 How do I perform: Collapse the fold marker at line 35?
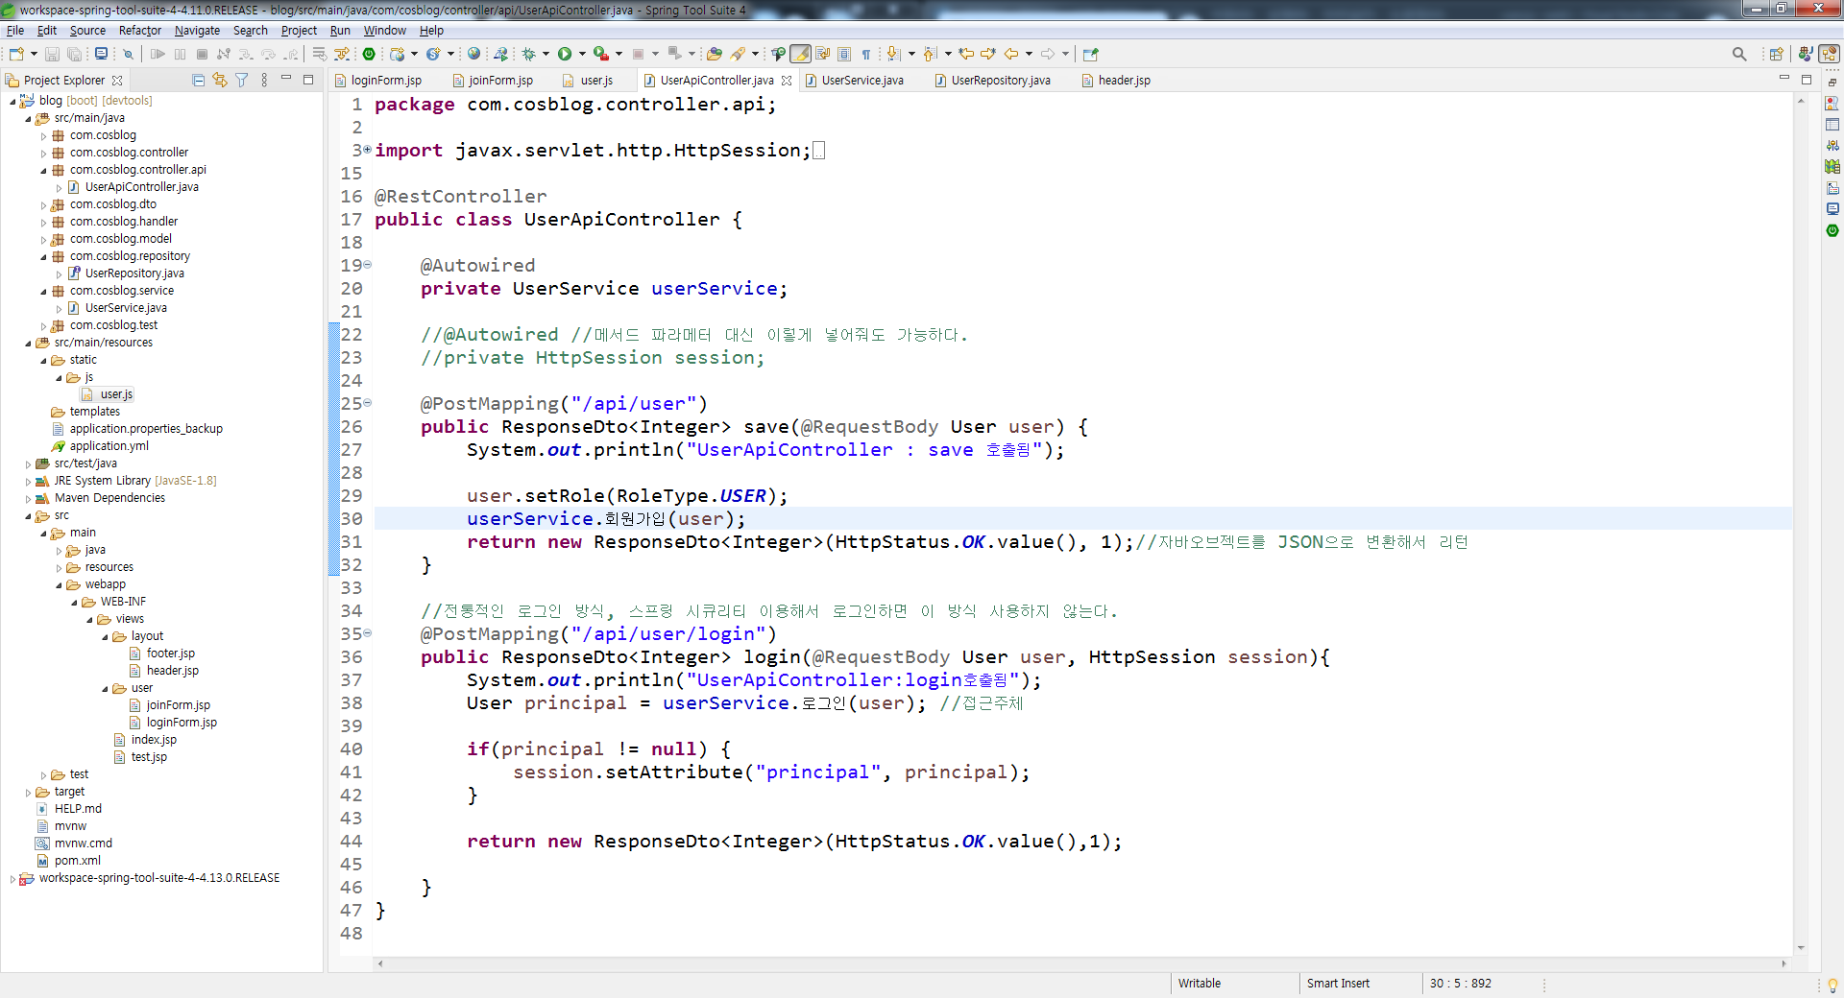(368, 633)
